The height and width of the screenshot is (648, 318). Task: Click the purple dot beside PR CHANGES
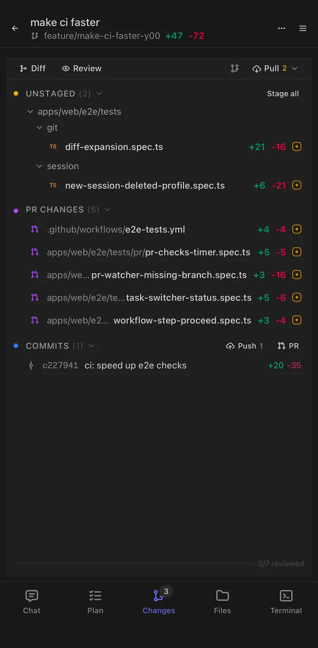16,211
